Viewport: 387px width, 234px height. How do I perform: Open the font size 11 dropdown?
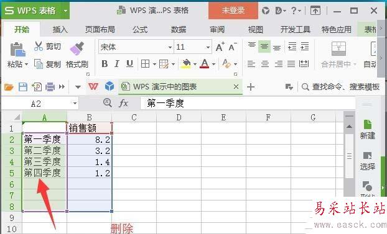(x=208, y=47)
